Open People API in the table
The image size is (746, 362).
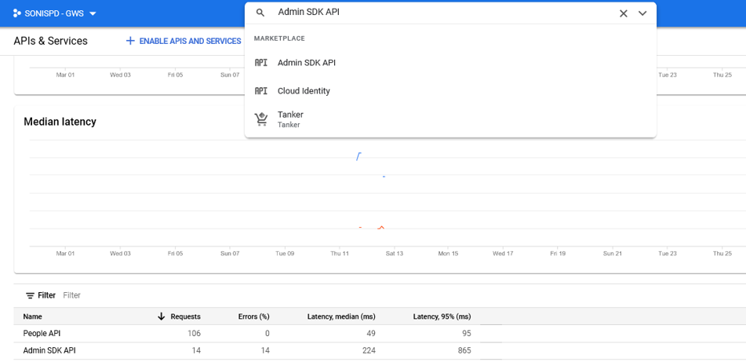pyautogui.click(x=42, y=334)
